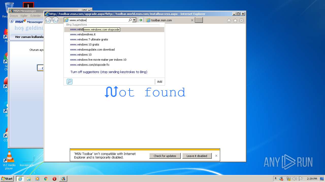
Task: Click the Internet Explorer title bar logo
Action: (47, 14)
